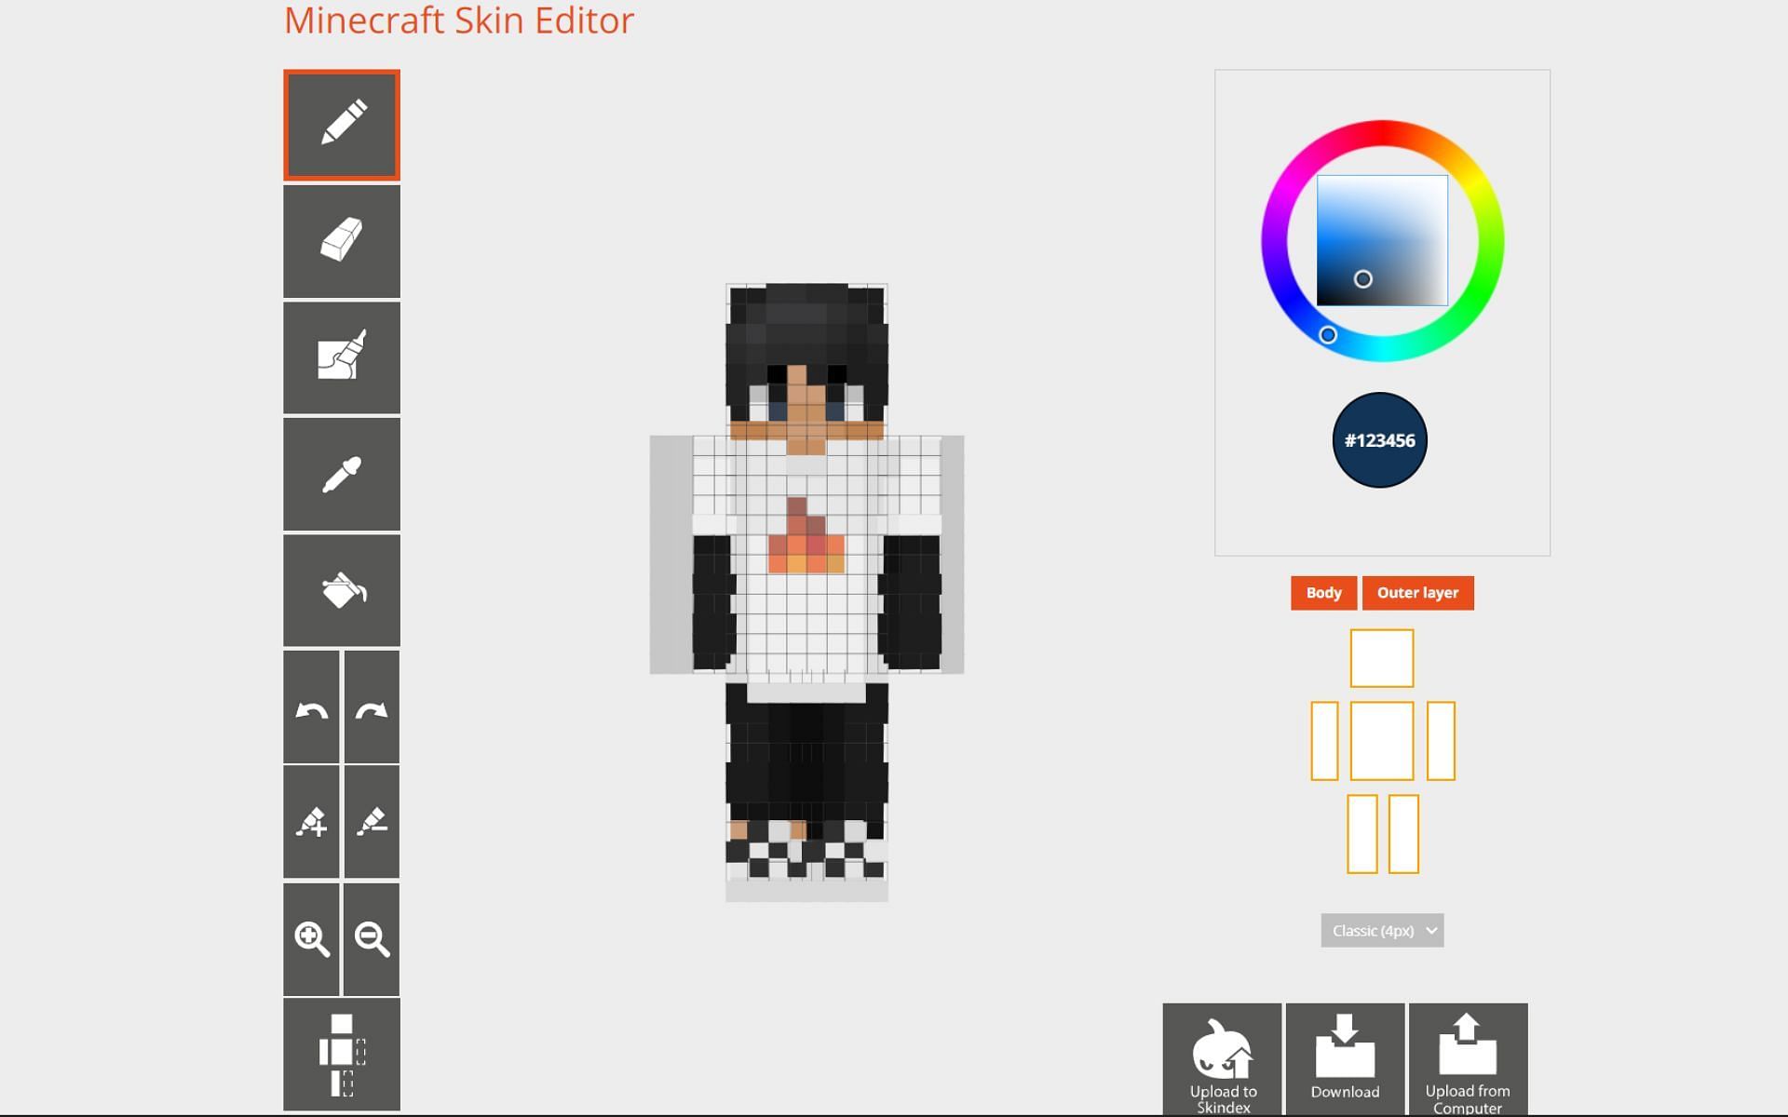Select the Pencil/Draw tool
Image resolution: width=1788 pixels, height=1117 pixels.
[341, 124]
